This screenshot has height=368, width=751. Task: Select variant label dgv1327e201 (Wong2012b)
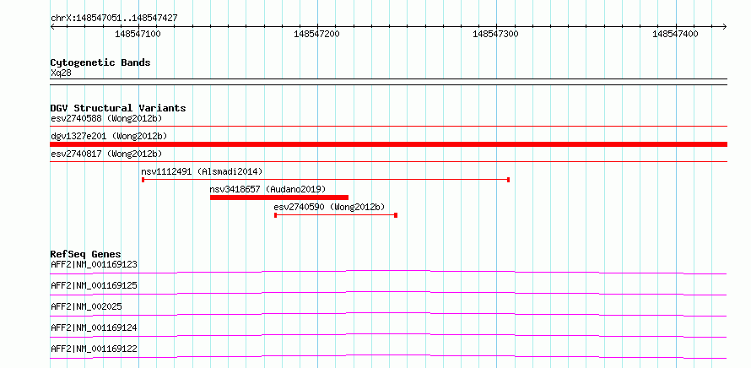[109, 136]
